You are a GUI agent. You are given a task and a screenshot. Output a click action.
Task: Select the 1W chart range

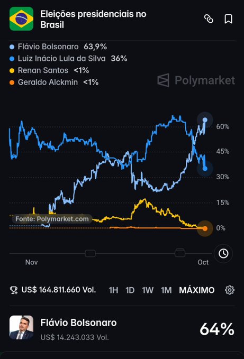(148, 290)
